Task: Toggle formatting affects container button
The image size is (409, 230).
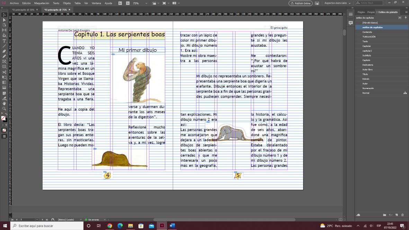Action: (x=3, y=125)
